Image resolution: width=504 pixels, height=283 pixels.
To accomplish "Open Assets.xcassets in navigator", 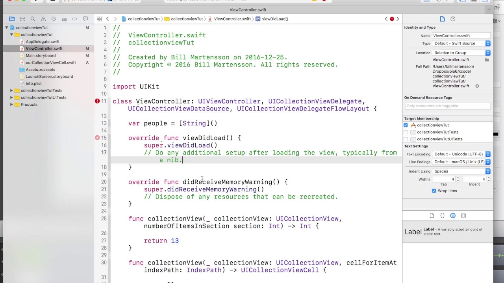I will (x=40, y=70).
